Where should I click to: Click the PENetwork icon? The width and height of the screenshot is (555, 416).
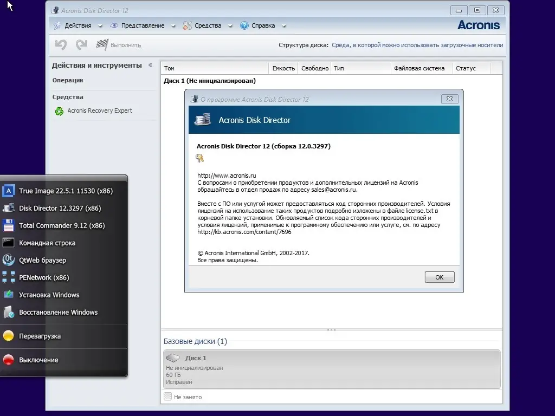pyautogui.click(x=9, y=277)
